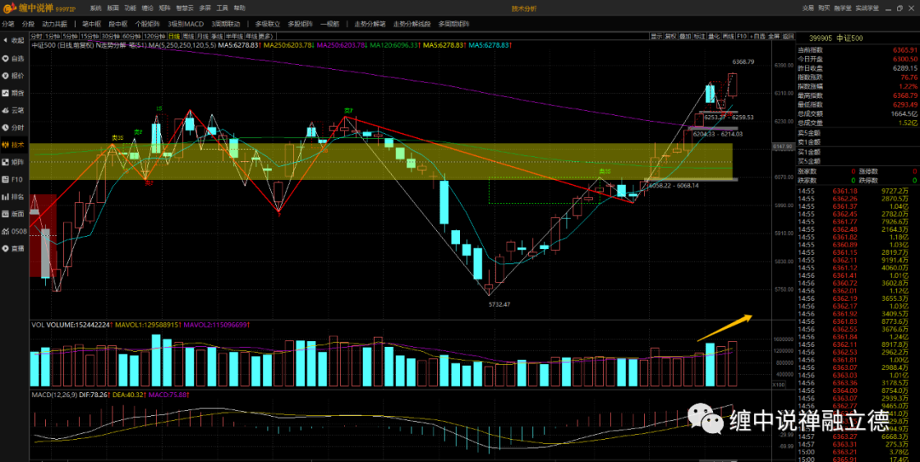Expand 更多 period options

265,37
